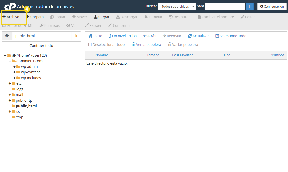Click the Permisos key icon
Viewport: 288px width, 172px height.
pos(42,26)
